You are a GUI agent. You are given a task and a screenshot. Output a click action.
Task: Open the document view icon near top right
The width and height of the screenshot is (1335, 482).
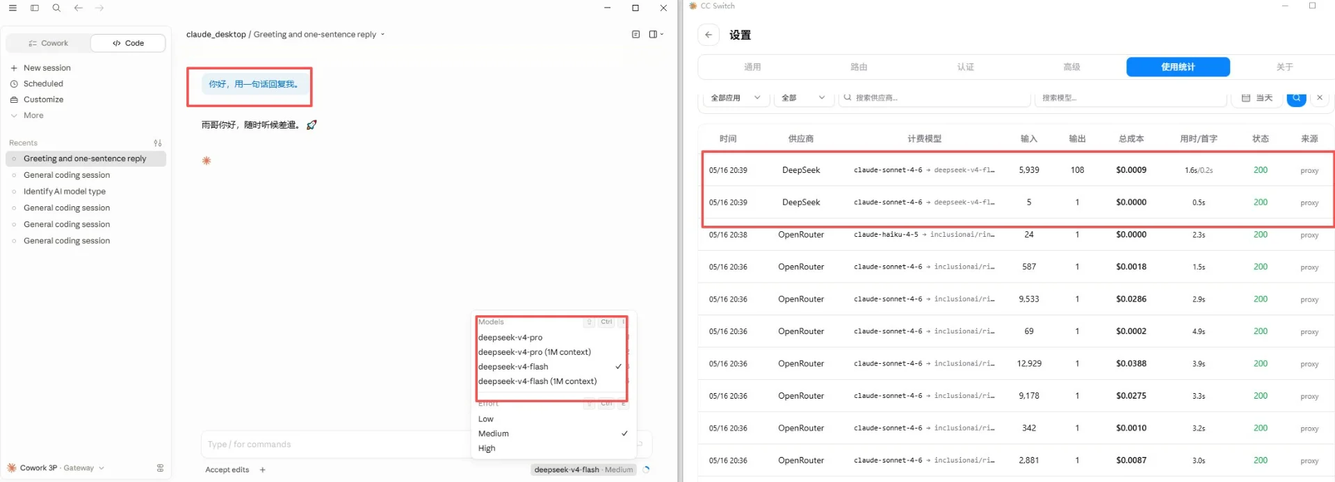[636, 34]
